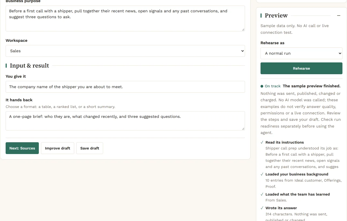This screenshot has height=221, width=347.
Task: Select the Wrote its answer step
Action: 281,208
